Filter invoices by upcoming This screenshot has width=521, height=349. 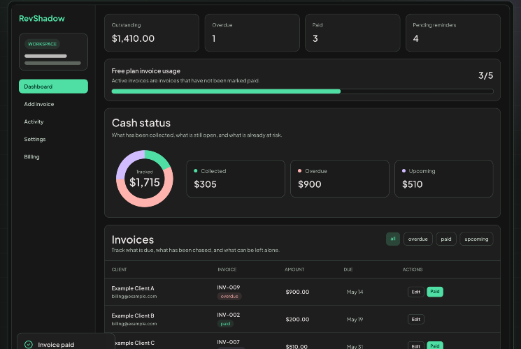click(x=476, y=239)
